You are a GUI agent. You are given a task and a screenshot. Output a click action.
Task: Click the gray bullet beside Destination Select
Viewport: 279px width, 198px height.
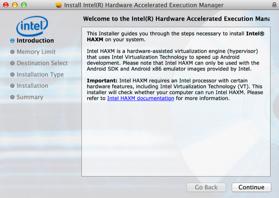click(12, 63)
